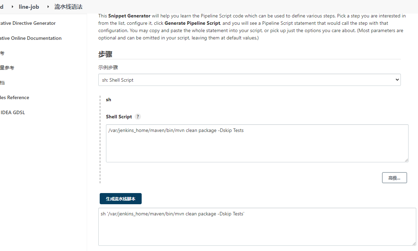Viewport: 418px width, 251px height.
Task: Focus the Shell Script text area
Action: coord(257,143)
